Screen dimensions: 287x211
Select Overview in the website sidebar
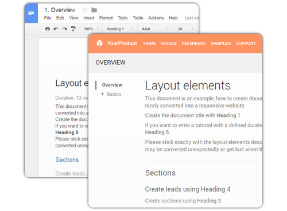pos(112,85)
